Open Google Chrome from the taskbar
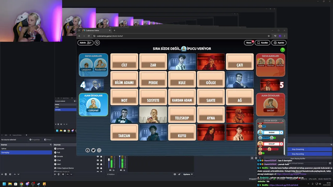Viewport: 333px width, 187px height. [x=21, y=184]
